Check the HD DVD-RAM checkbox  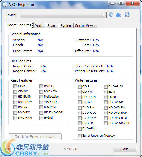[x=105, y=113]
